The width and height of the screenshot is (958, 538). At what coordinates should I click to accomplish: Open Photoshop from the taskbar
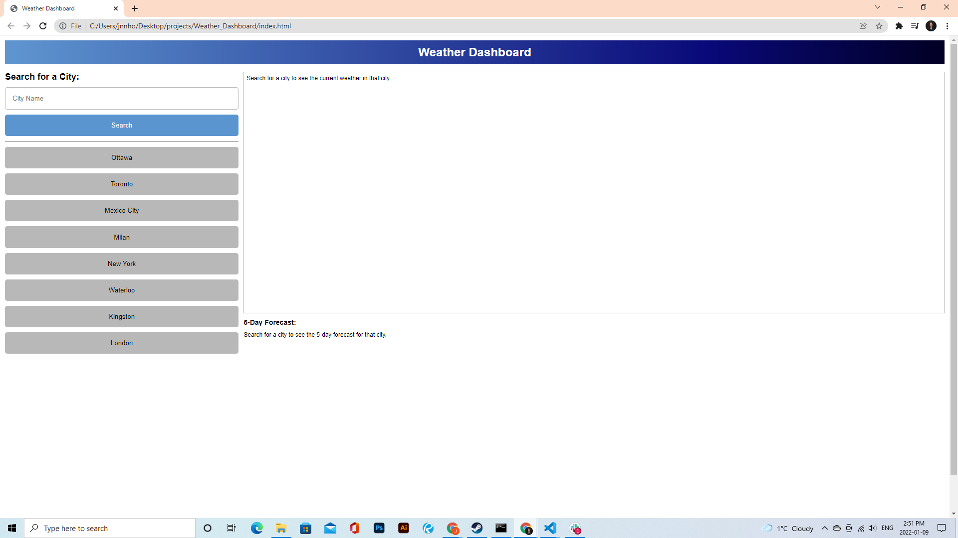pos(379,528)
